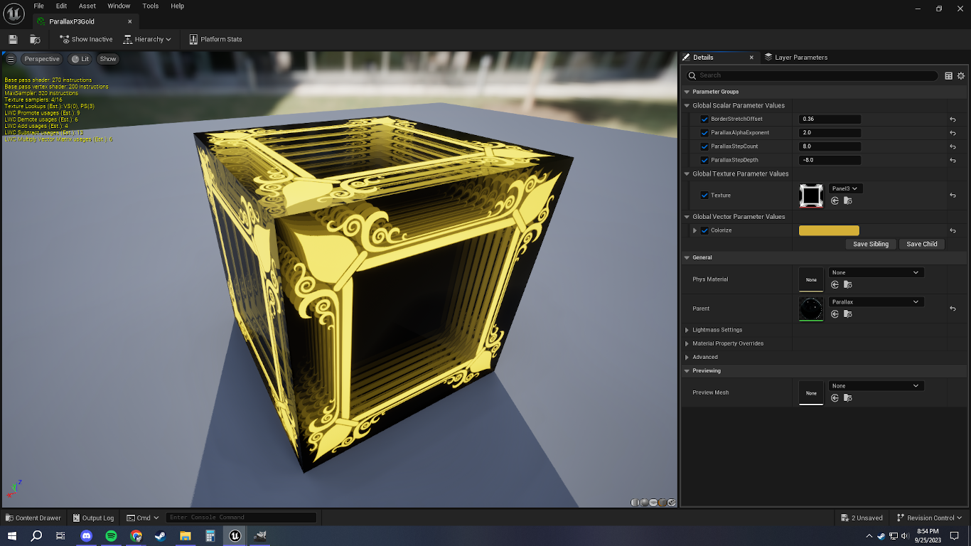This screenshot has height=546, width=971.
Task: Toggle the Texture parameter checkbox
Action: click(x=704, y=196)
